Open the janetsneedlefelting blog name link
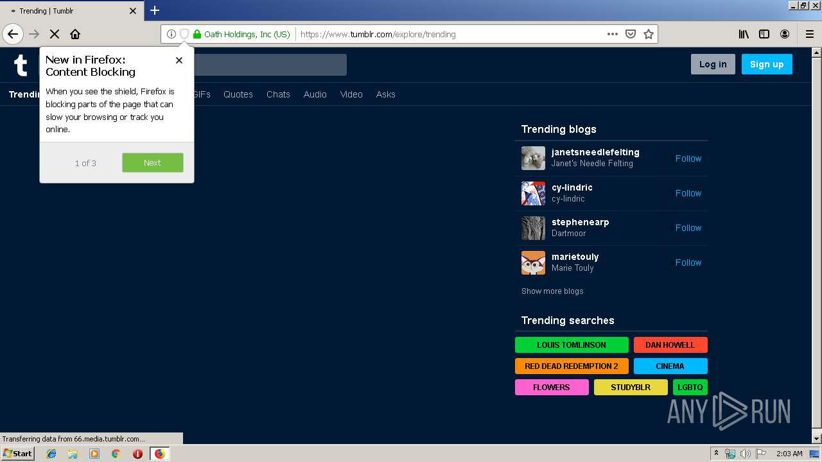 click(x=595, y=152)
